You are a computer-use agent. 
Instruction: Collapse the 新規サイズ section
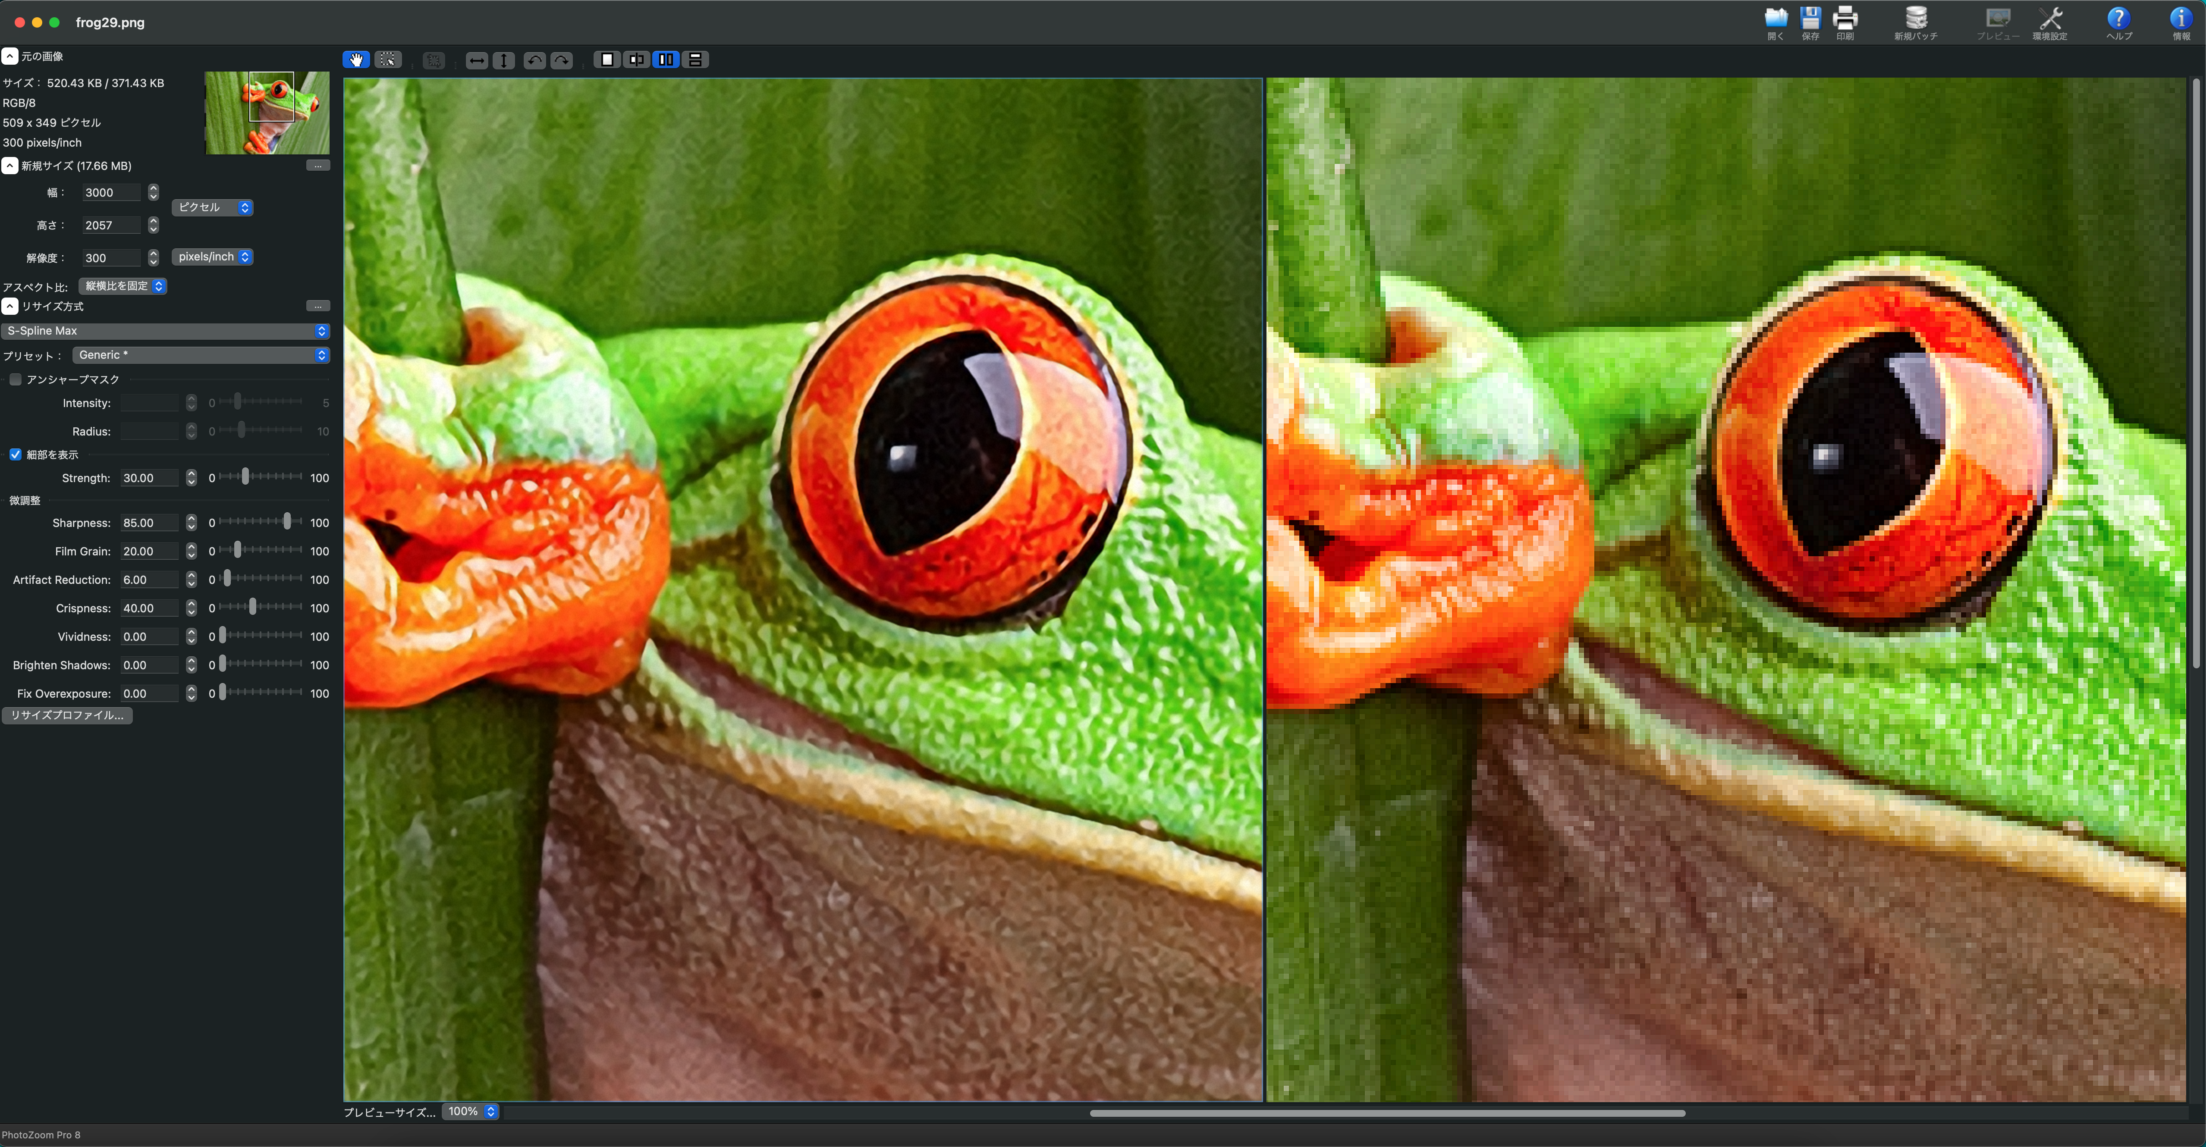[9, 165]
